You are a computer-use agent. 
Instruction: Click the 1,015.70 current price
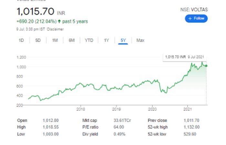coord(36,12)
